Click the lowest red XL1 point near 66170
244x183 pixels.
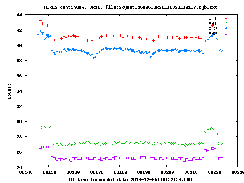[95, 44]
